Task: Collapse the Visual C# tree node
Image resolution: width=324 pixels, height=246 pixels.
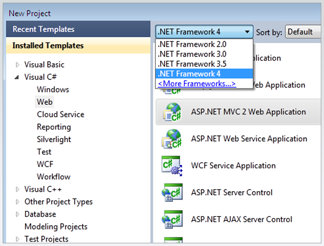Action: 18,77
